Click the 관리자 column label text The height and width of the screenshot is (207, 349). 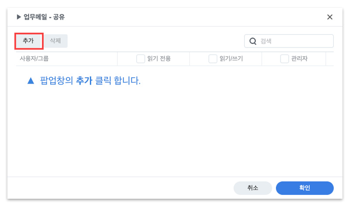299,59
